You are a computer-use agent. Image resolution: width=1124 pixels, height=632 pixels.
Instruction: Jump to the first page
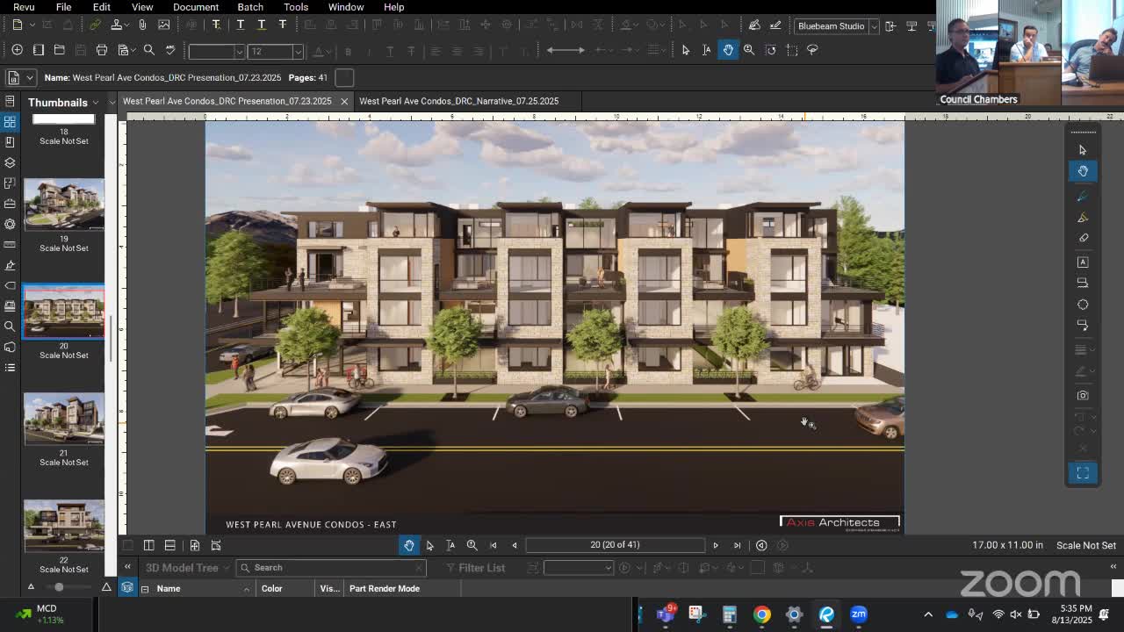[494, 545]
